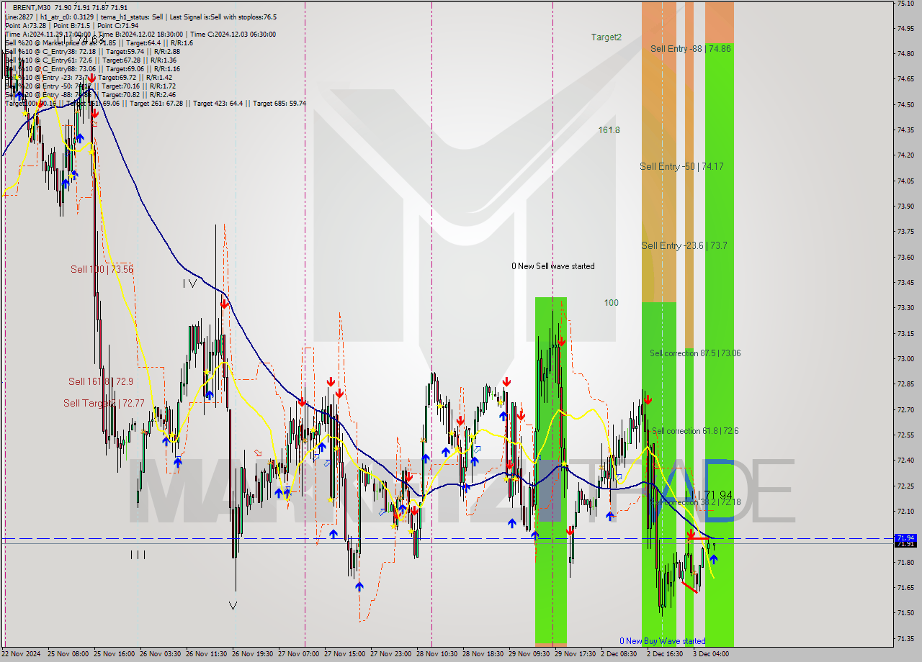Select the 74.50 price axis label
Viewport: 922px width, 662px height.
[x=906, y=104]
